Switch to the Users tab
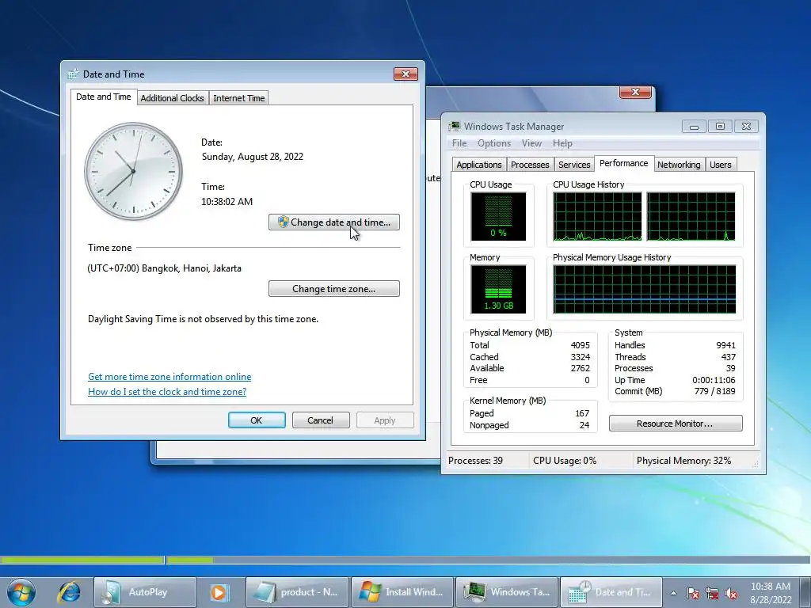 pyautogui.click(x=721, y=165)
